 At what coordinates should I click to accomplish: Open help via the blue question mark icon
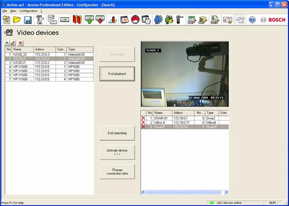[x=252, y=19]
